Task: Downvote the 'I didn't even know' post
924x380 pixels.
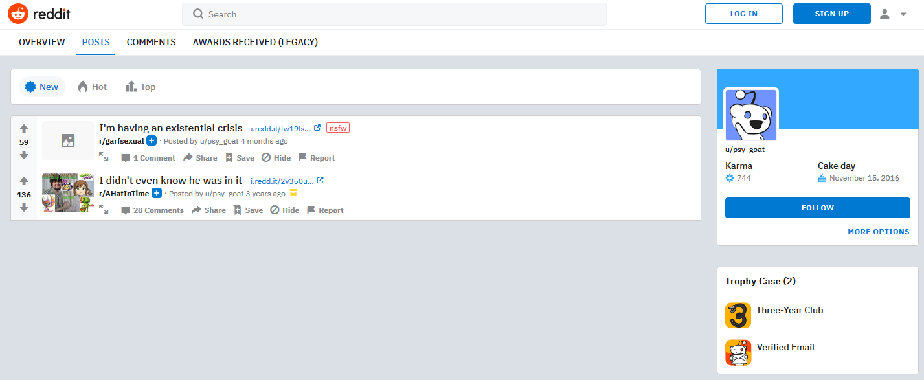Action: point(24,208)
